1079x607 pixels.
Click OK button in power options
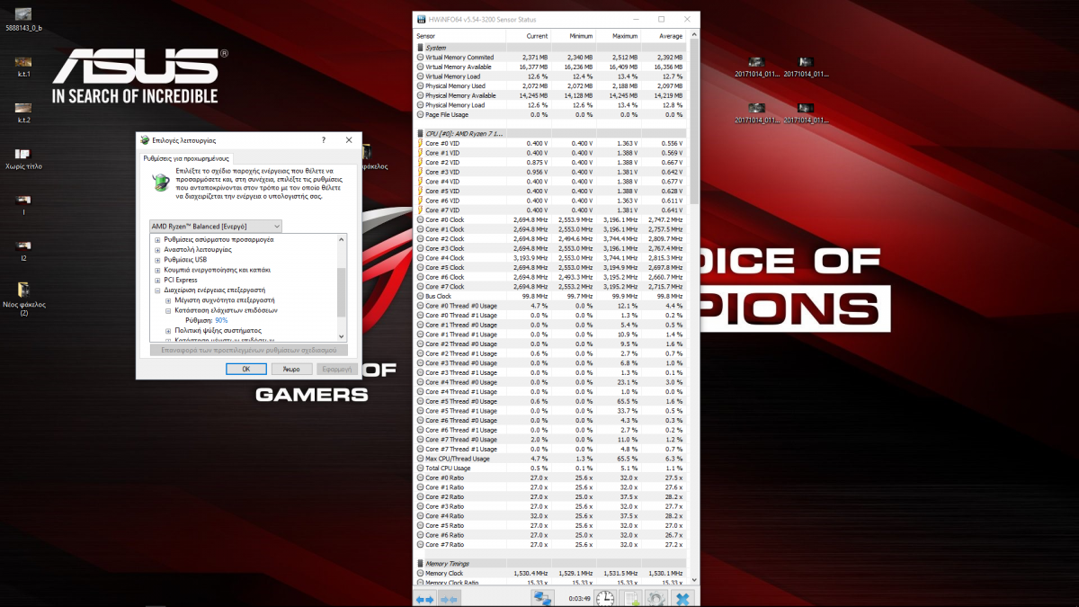pos(246,369)
